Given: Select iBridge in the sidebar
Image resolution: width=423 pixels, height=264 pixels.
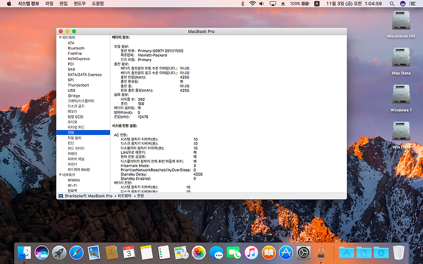Looking at the screenshot, I should pos(74,96).
